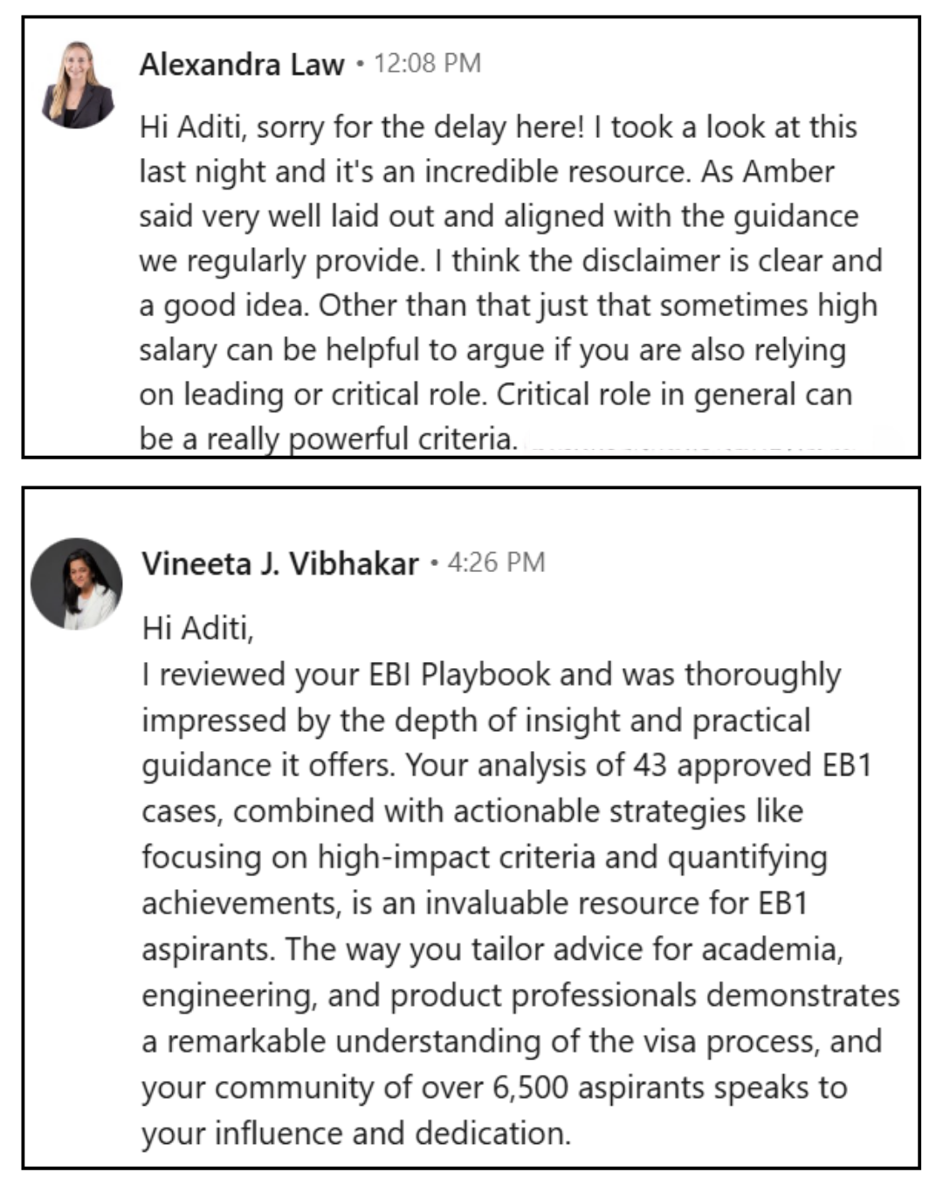Click the 4:26 PM timestamp
Image resolution: width=943 pixels, height=1179 pixels.
pos(496,562)
